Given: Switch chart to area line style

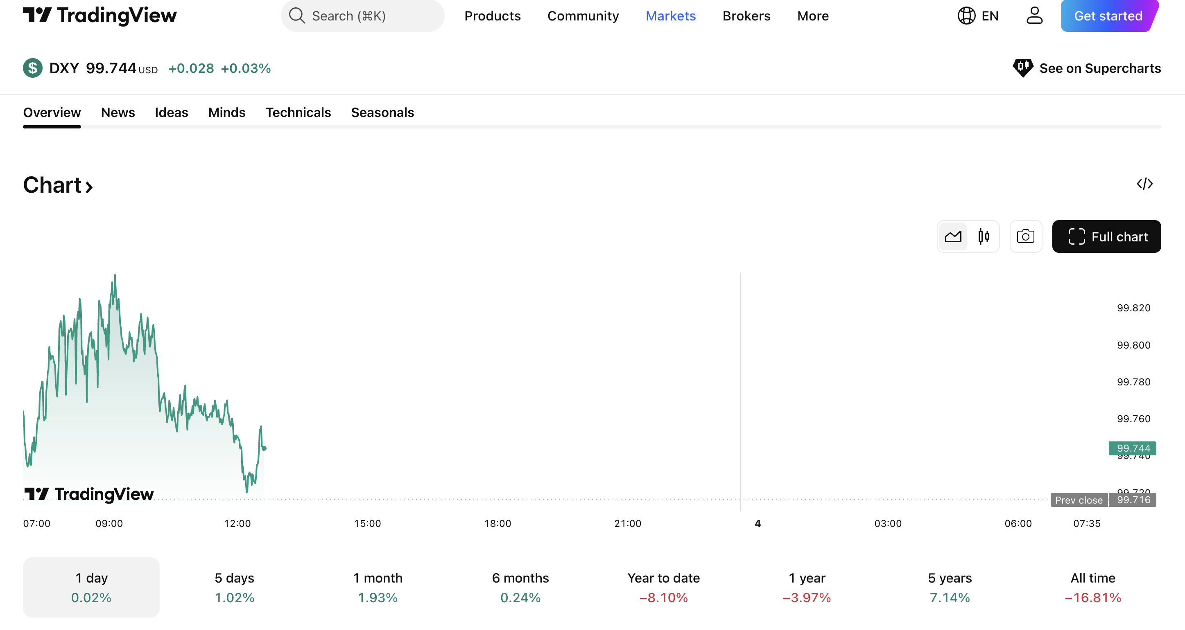Looking at the screenshot, I should 953,236.
